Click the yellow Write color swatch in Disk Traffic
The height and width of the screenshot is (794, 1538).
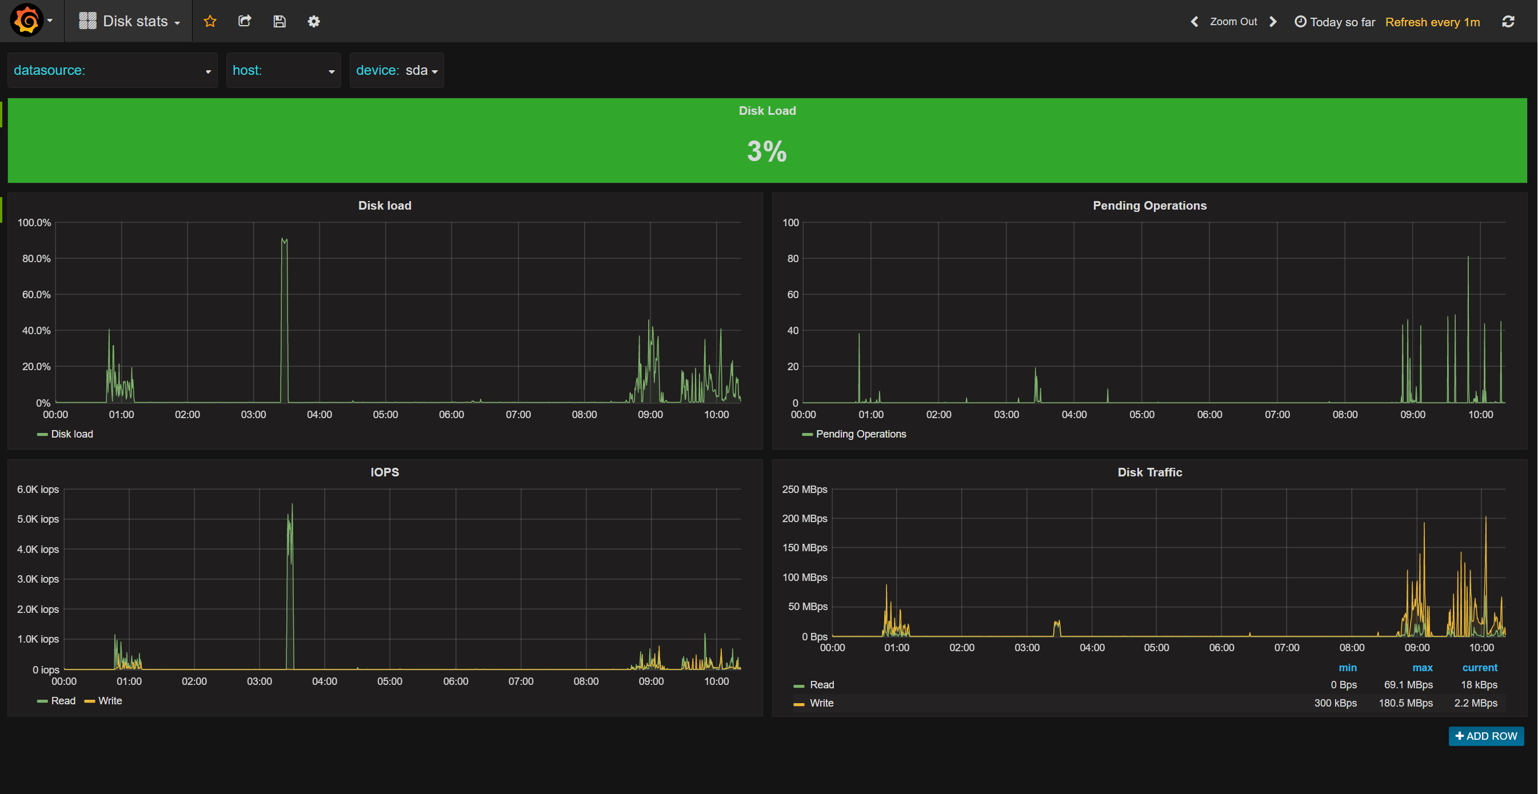798,704
